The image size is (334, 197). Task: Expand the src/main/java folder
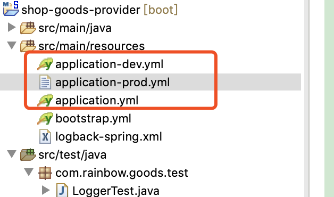[x=12, y=28]
